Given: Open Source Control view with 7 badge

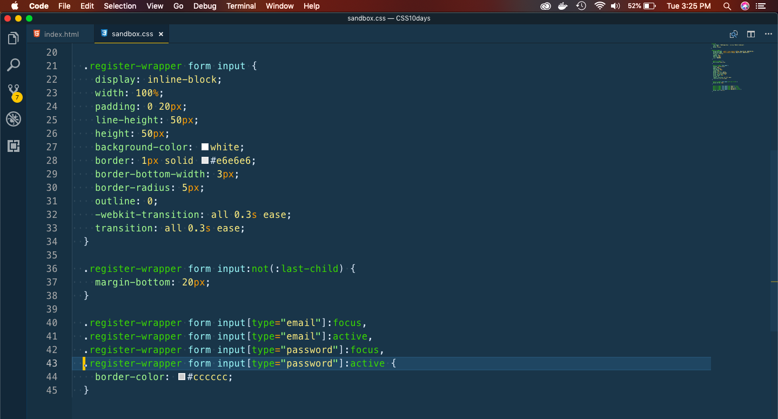Looking at the screenshot, I should pyautogui.click(x=14, y=92).
